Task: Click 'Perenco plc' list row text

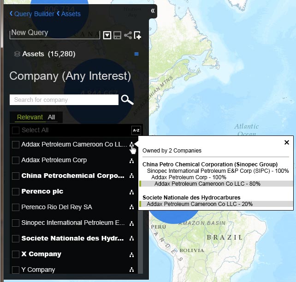Action: [42, 191]
